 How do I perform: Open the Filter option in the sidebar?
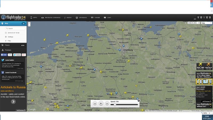(x=8, y=41)
